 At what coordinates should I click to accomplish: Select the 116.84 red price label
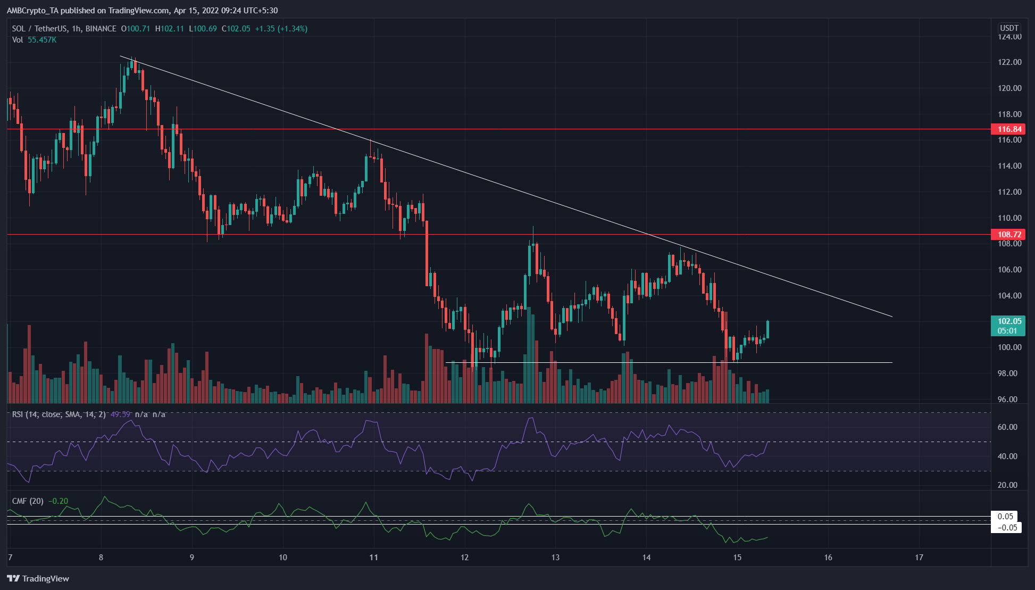pyautogui.click(x=1009, y=129)
